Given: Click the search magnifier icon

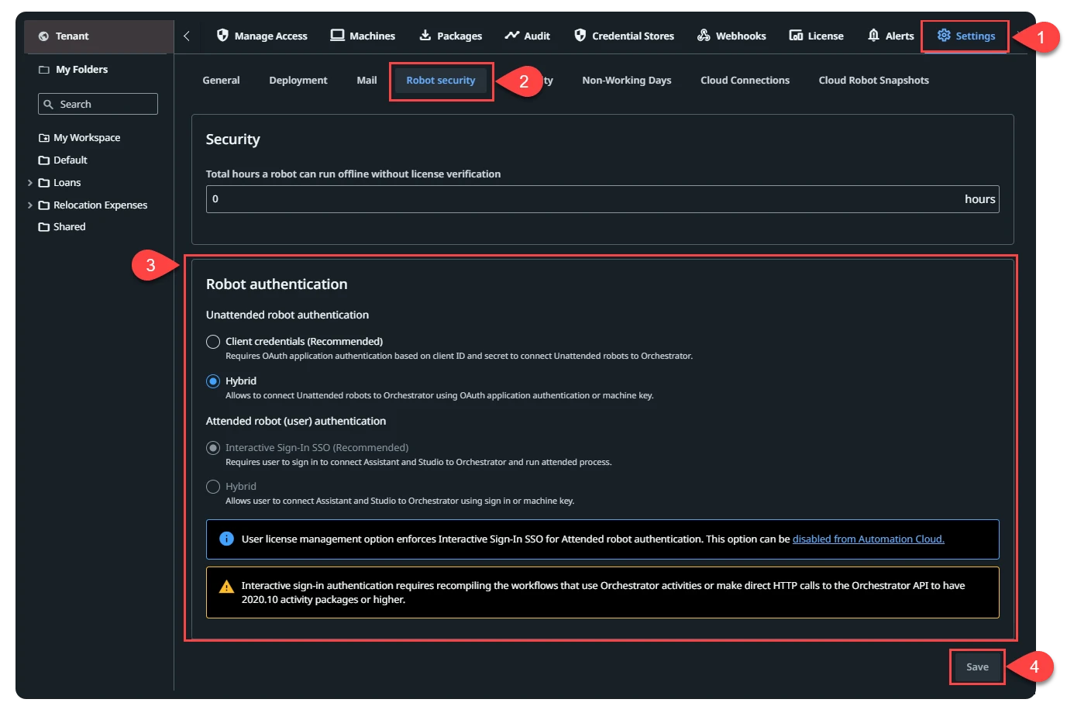Looking at the screenshot, I should (49, 104).
